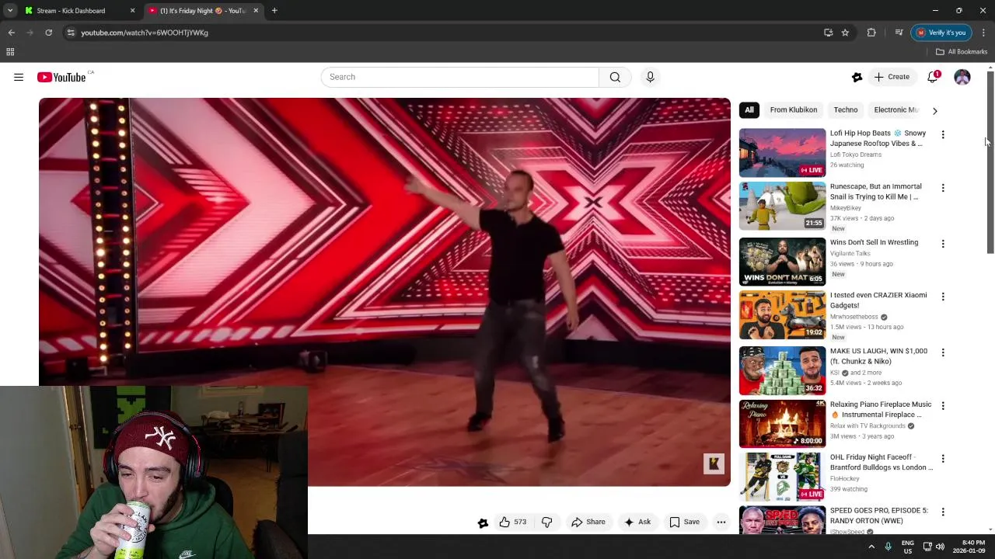The height and width of the screenshot is (559, 995).
Task: Open the notifications bell
Action: 933,77
